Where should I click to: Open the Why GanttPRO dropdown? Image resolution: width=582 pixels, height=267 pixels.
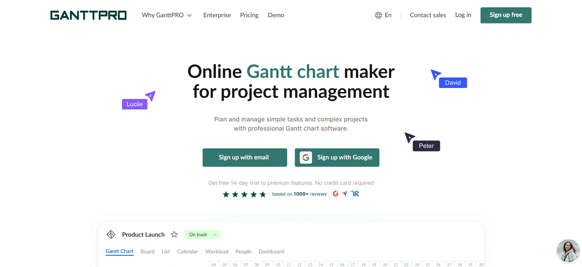[x=167, y=15]
